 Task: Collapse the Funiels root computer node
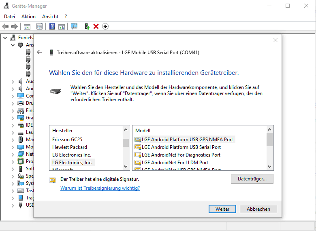pos(5,38)
